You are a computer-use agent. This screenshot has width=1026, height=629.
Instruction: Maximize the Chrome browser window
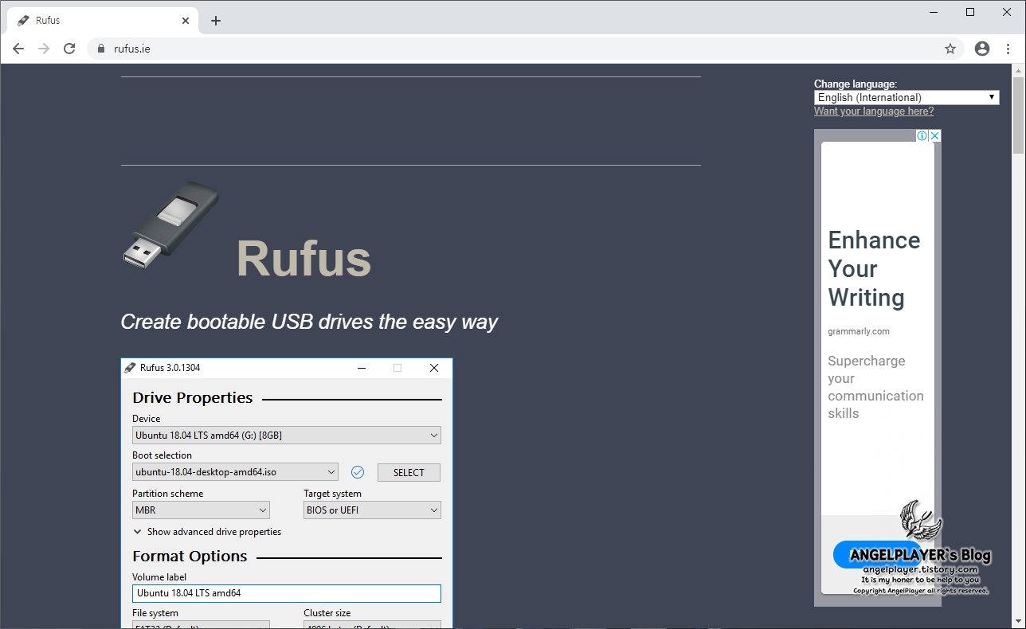970,12
